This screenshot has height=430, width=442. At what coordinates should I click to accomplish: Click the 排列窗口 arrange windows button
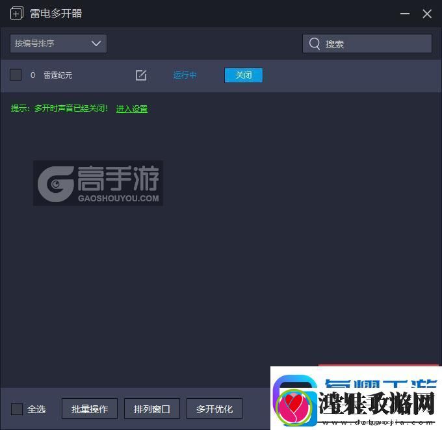coord(152,409)
